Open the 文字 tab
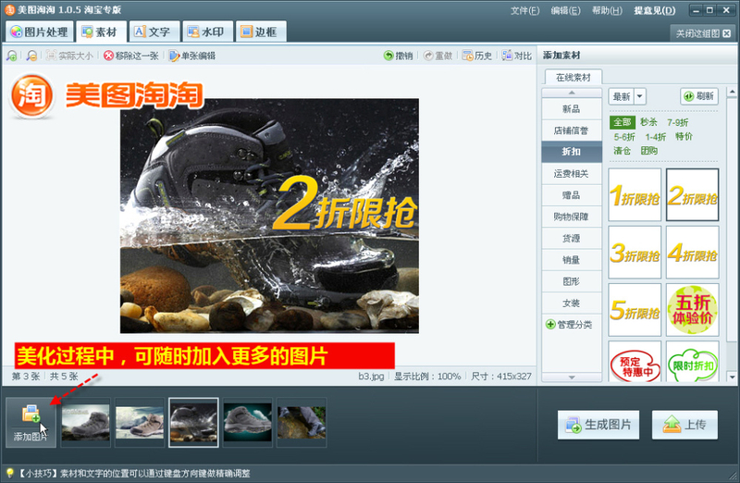 pyautogui.click(x=153, y=32)
